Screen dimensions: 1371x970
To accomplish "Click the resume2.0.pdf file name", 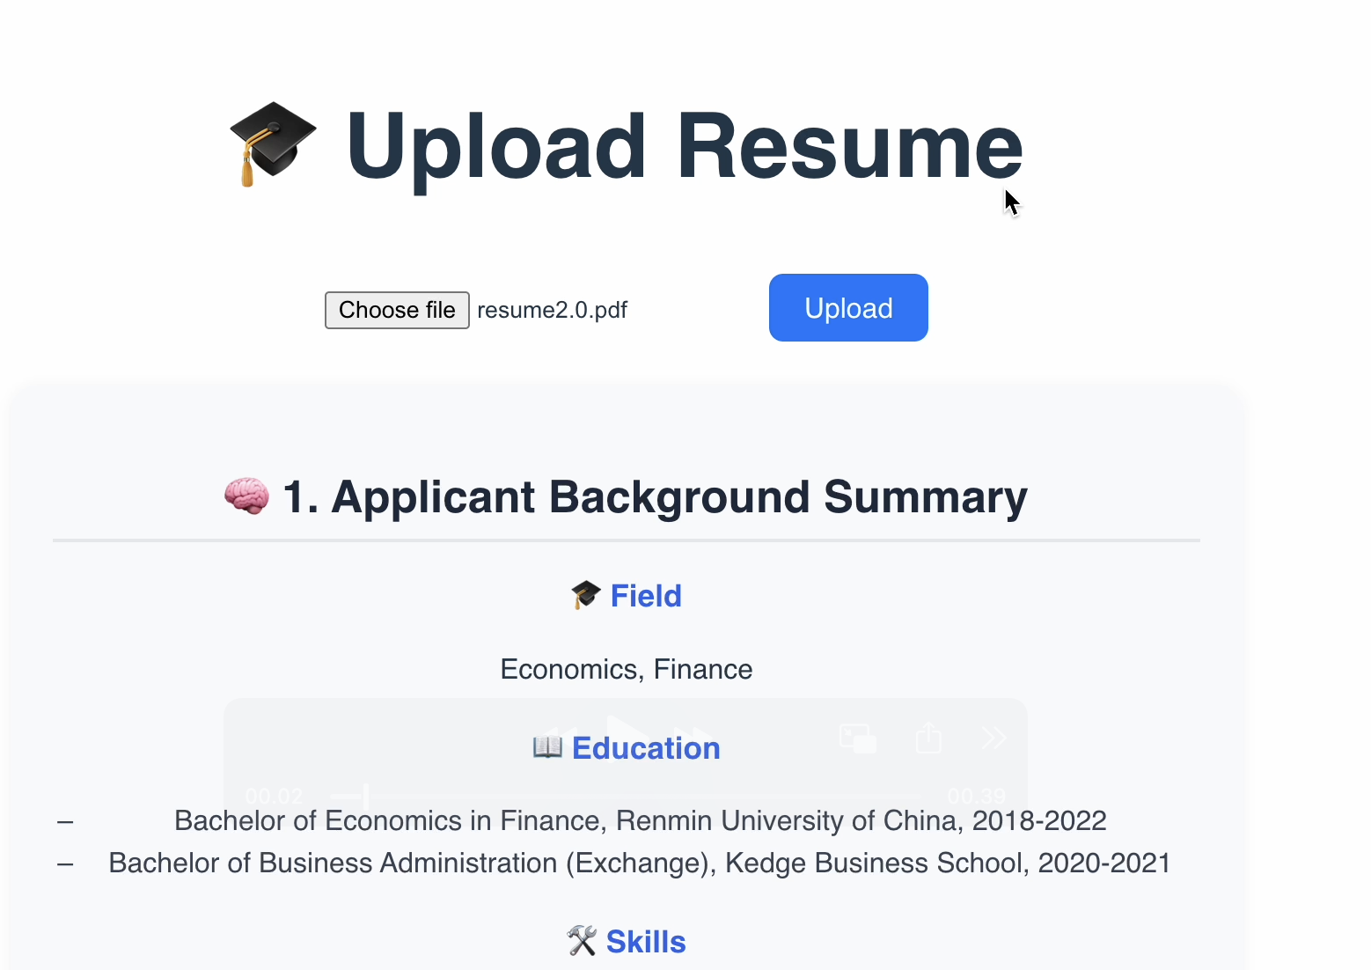I will 552,311.
